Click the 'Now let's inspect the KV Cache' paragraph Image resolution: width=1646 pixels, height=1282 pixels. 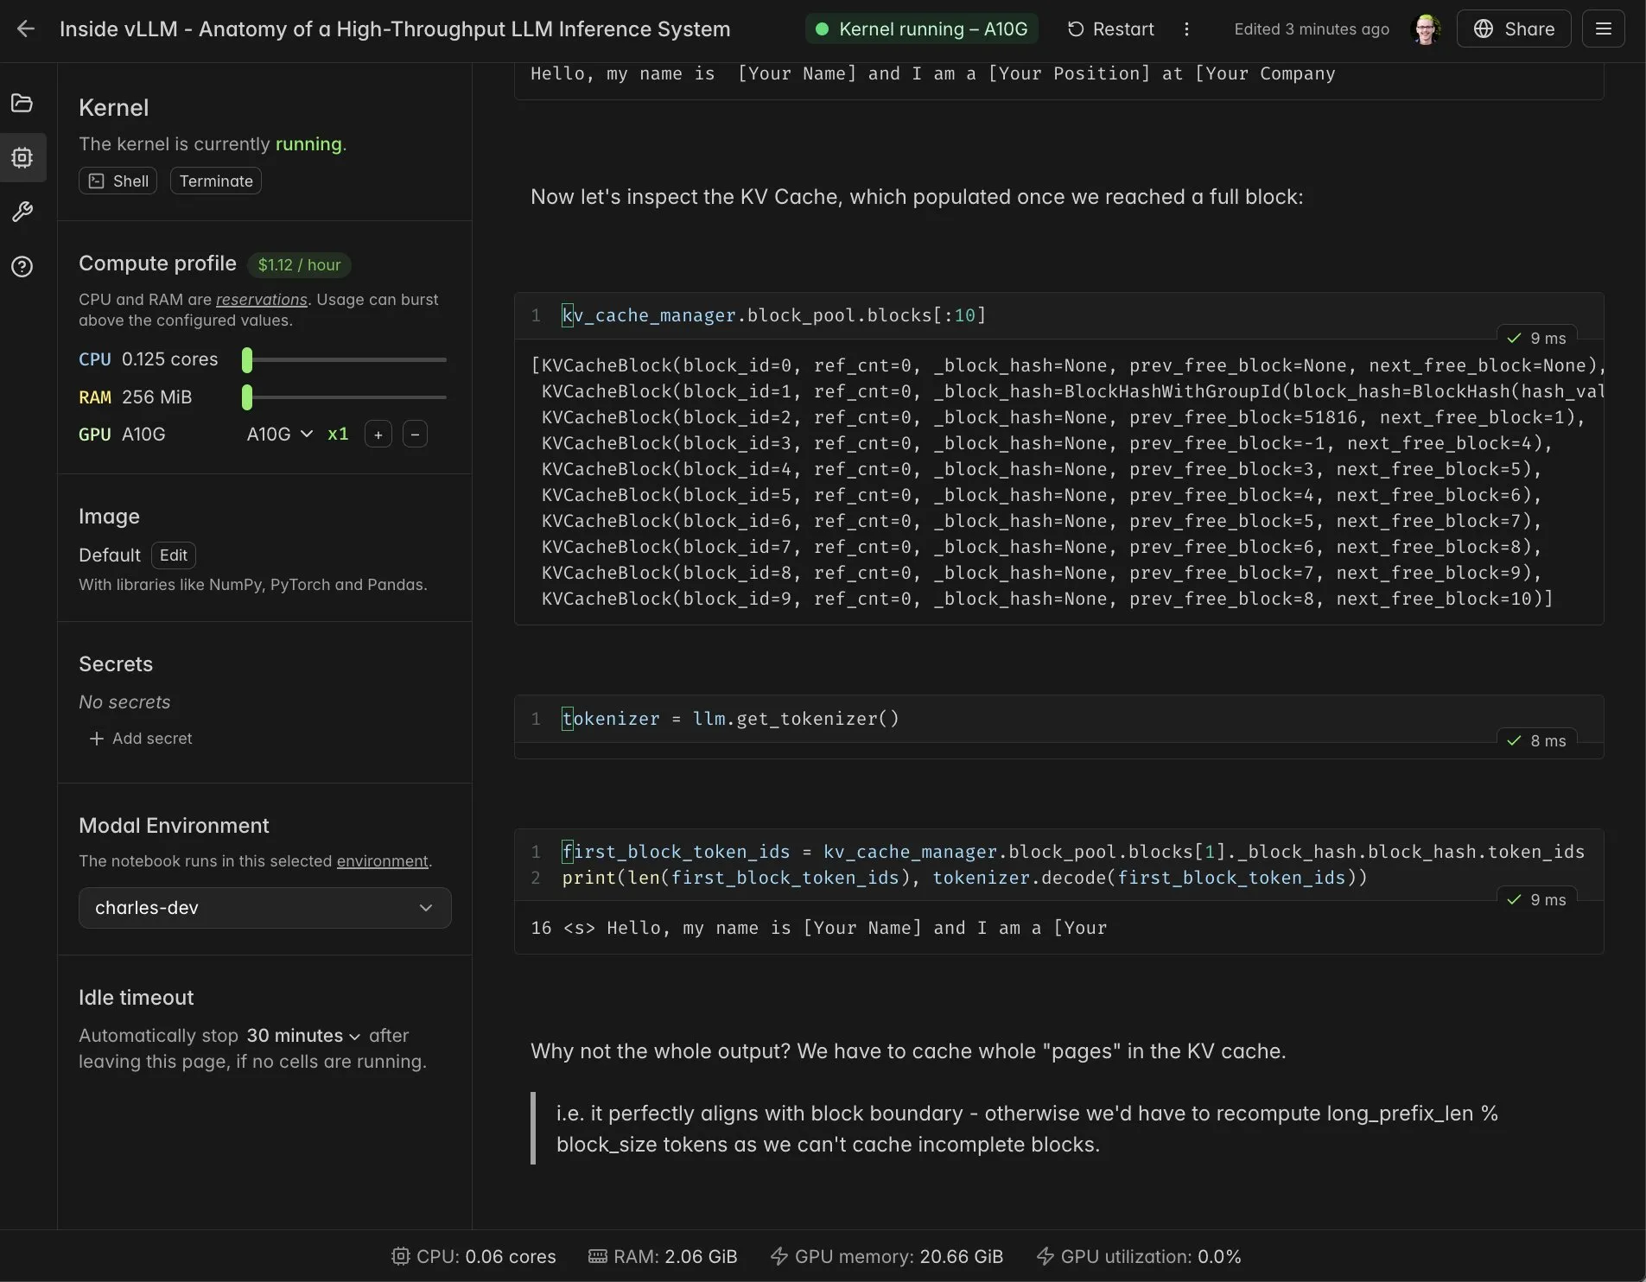click(917, 196)
